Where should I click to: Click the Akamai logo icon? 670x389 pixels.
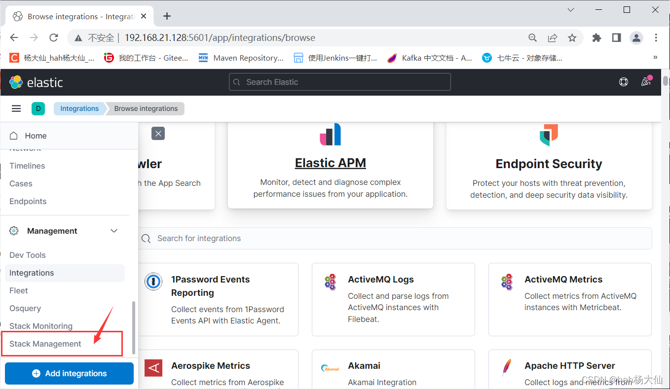[330, 368]
